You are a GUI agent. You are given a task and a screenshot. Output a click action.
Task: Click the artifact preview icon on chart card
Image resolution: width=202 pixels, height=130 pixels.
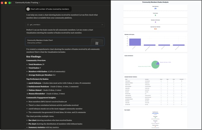coord(96,43)
